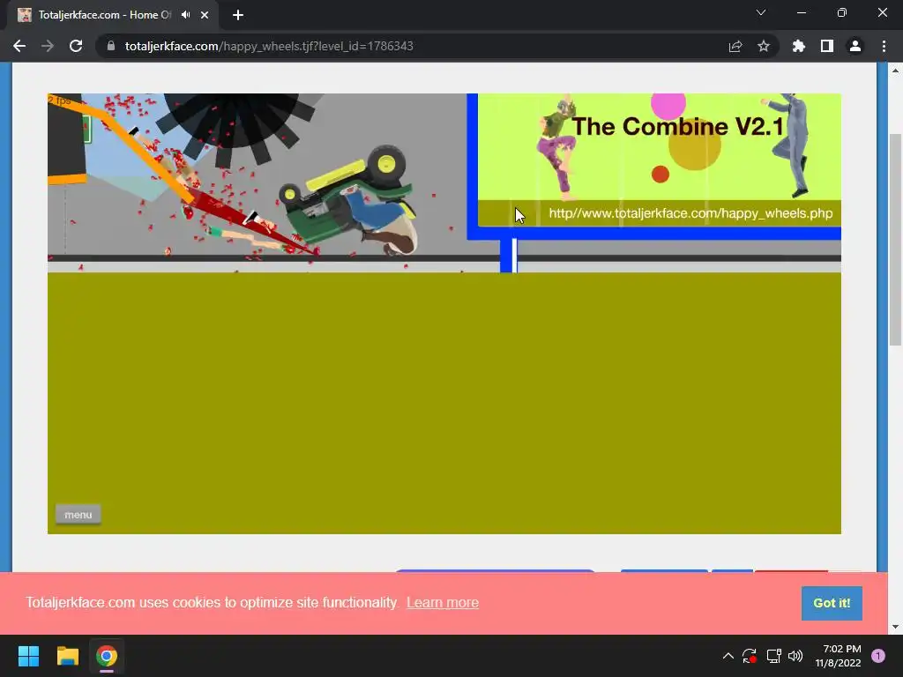The width and height of the screenshot is (903, 677).
Task: Open the notification badge
Action: point(878,656)
